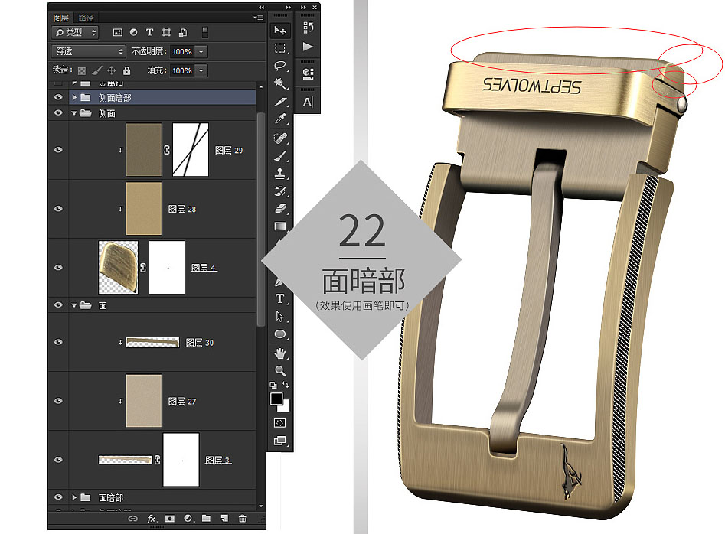Select the Lasso tool
The height and width of the screenshot is (534, 725).
[280, 66]
